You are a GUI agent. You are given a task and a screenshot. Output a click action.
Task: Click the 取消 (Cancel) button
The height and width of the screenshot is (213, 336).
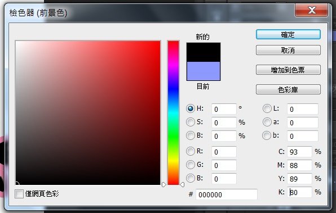coord(288,50)
